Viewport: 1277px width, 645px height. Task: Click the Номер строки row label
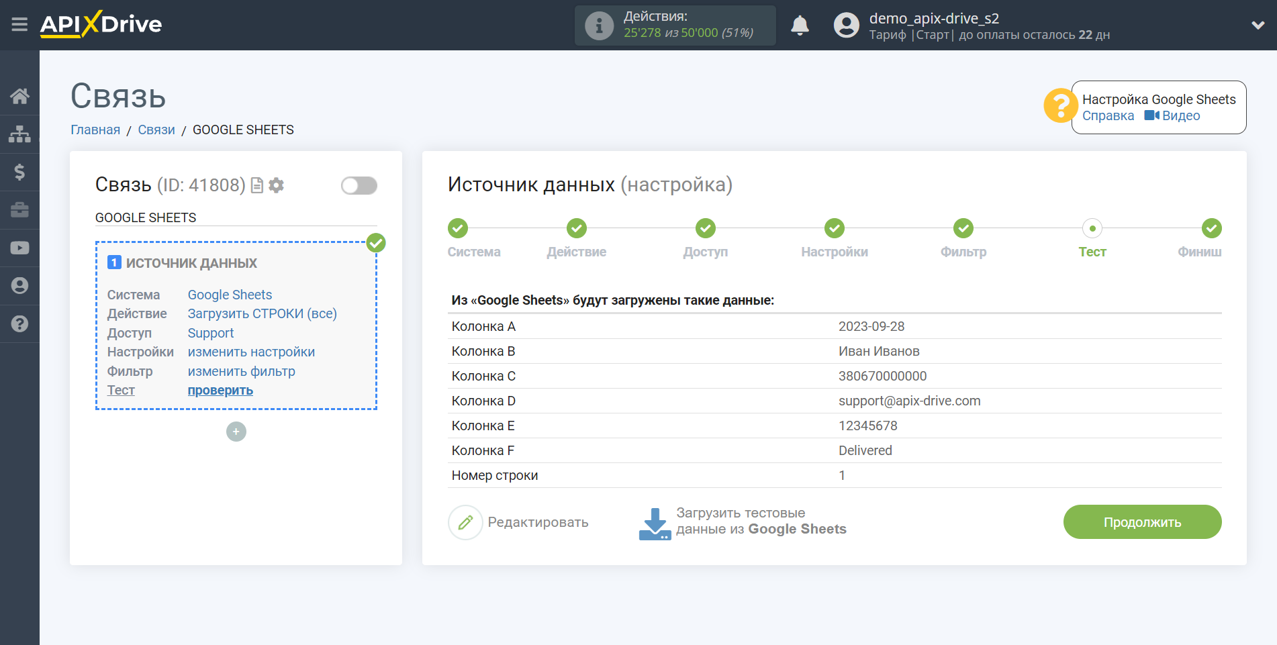495,475
